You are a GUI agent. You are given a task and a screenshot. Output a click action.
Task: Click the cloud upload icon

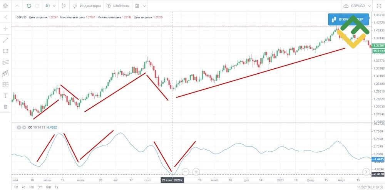[346, 6]
